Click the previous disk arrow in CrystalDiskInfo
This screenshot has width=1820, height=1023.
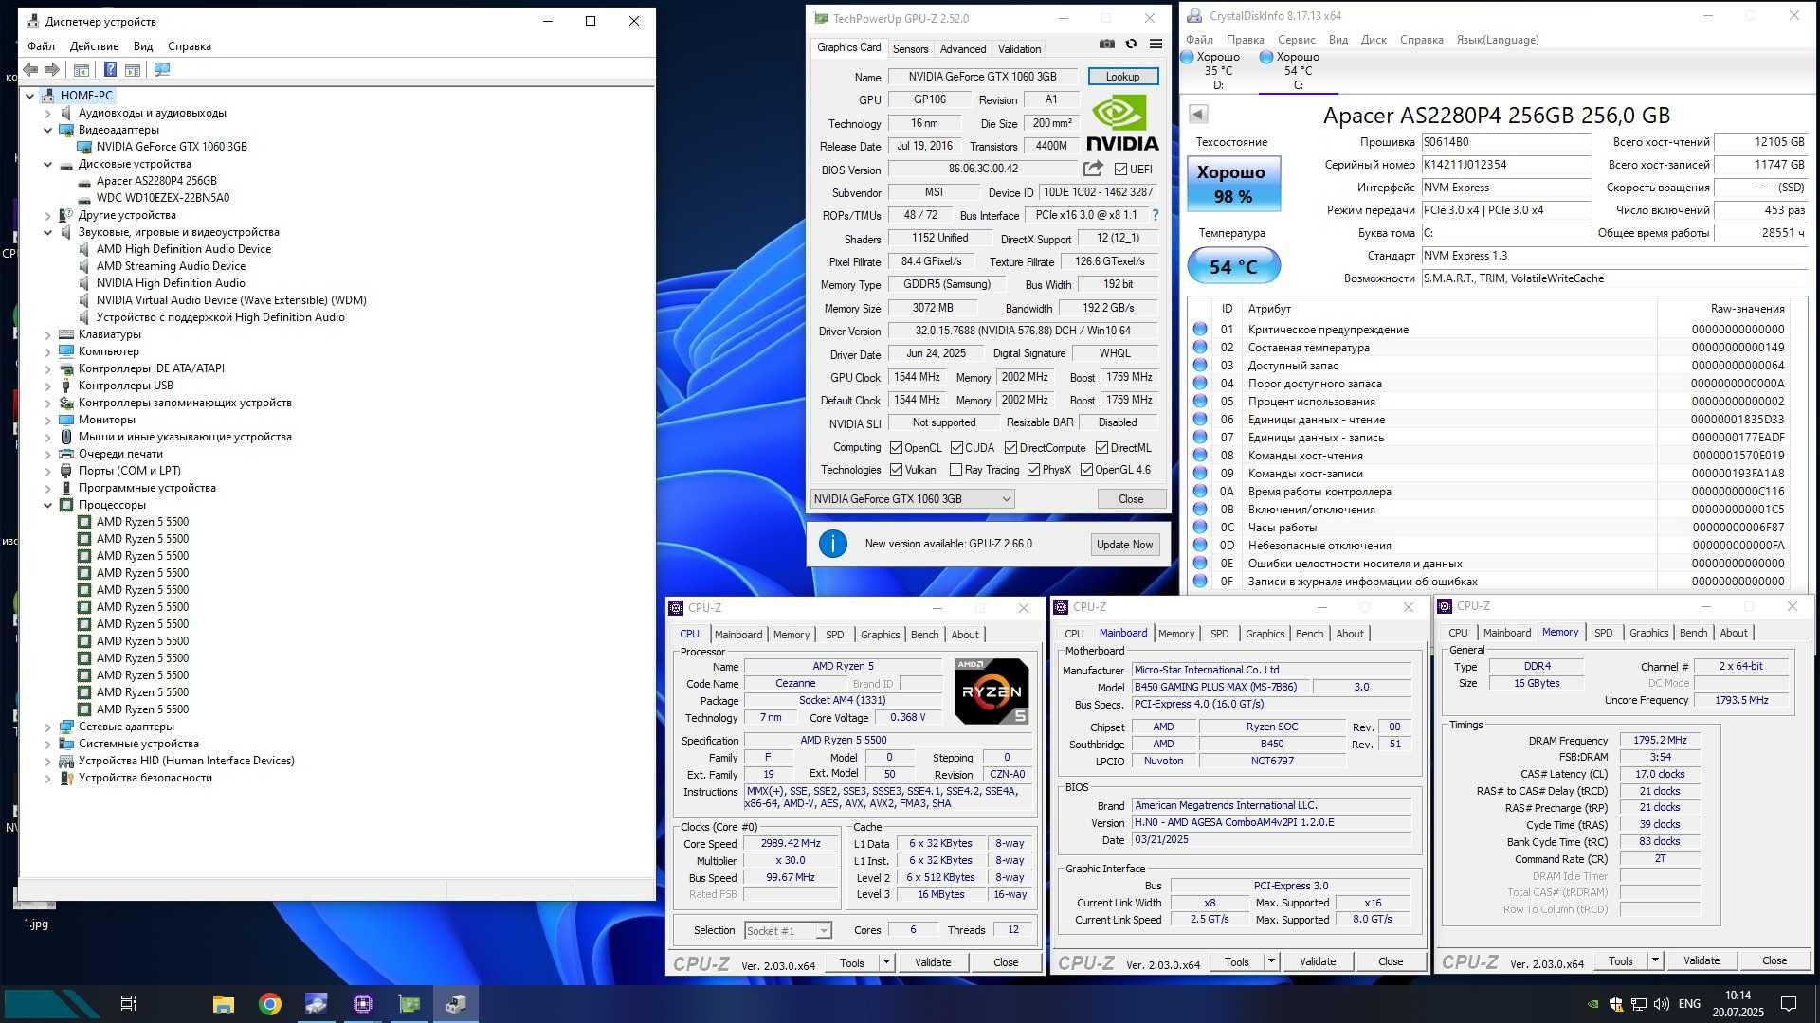tap(1198, 115)
